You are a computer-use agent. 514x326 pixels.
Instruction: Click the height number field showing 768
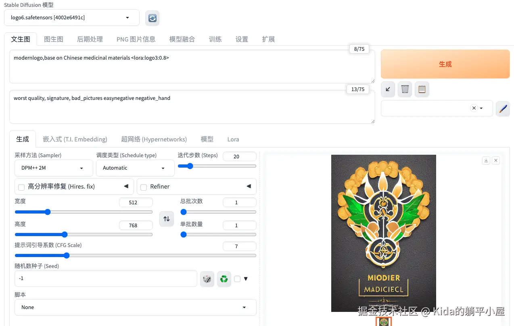pyautogui.click(x=136, y=225)
